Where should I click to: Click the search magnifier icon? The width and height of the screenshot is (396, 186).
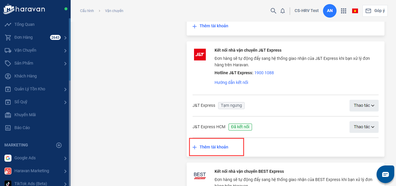273,11
